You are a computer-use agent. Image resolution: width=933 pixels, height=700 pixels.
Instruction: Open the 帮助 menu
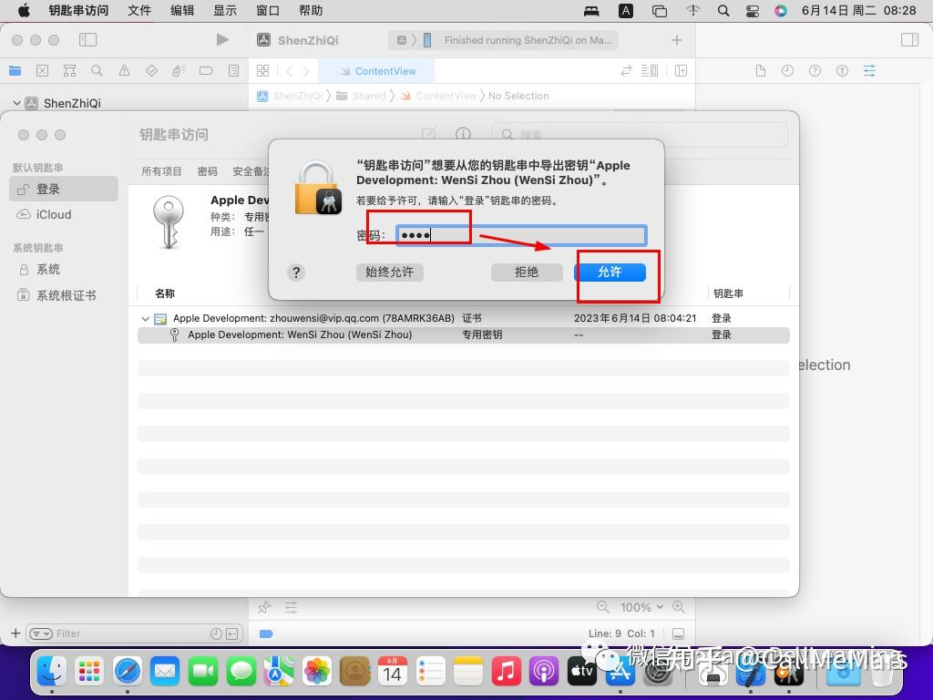(311, 10)
